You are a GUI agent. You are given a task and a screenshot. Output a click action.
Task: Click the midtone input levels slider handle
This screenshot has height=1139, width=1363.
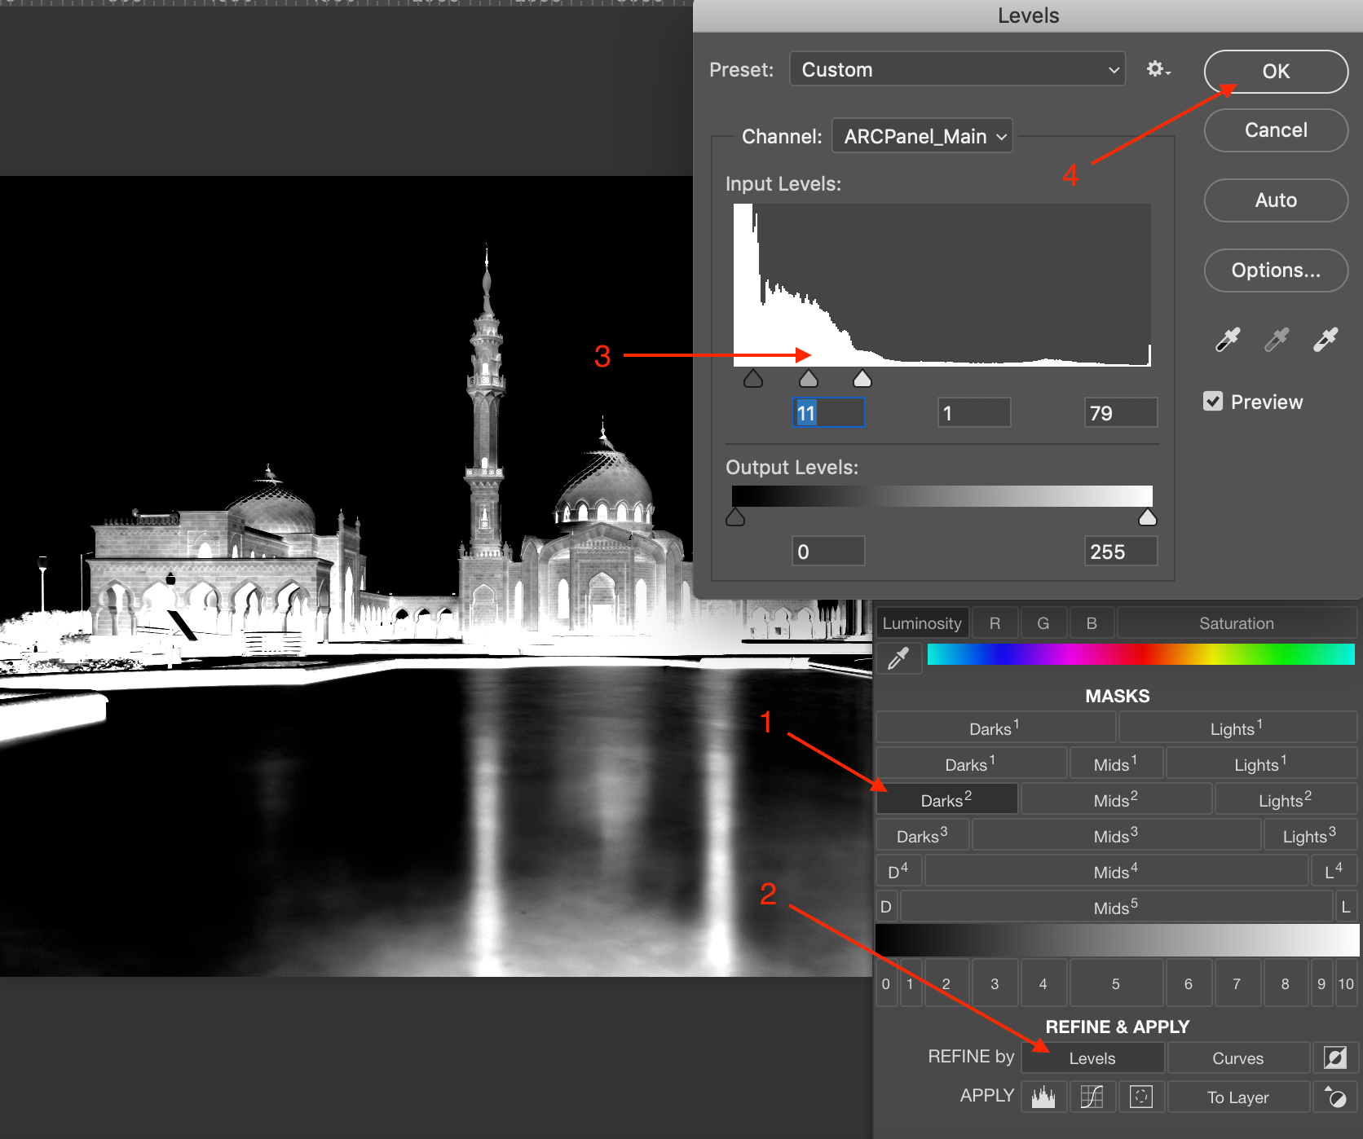pyautogui.click(x=808, y=379)
